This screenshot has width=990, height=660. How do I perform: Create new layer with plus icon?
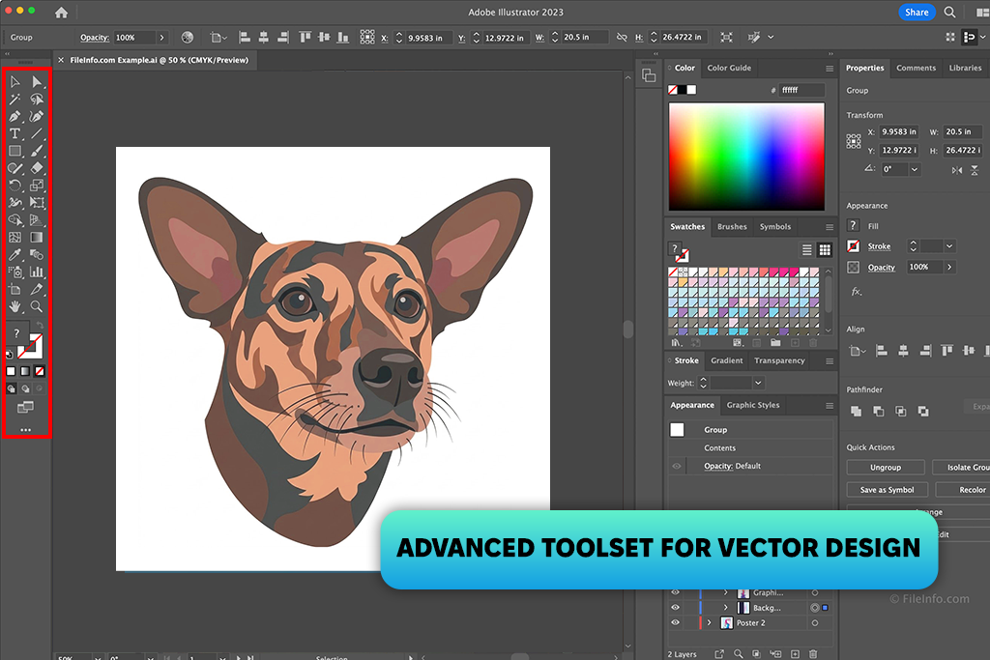pos(795,653)
